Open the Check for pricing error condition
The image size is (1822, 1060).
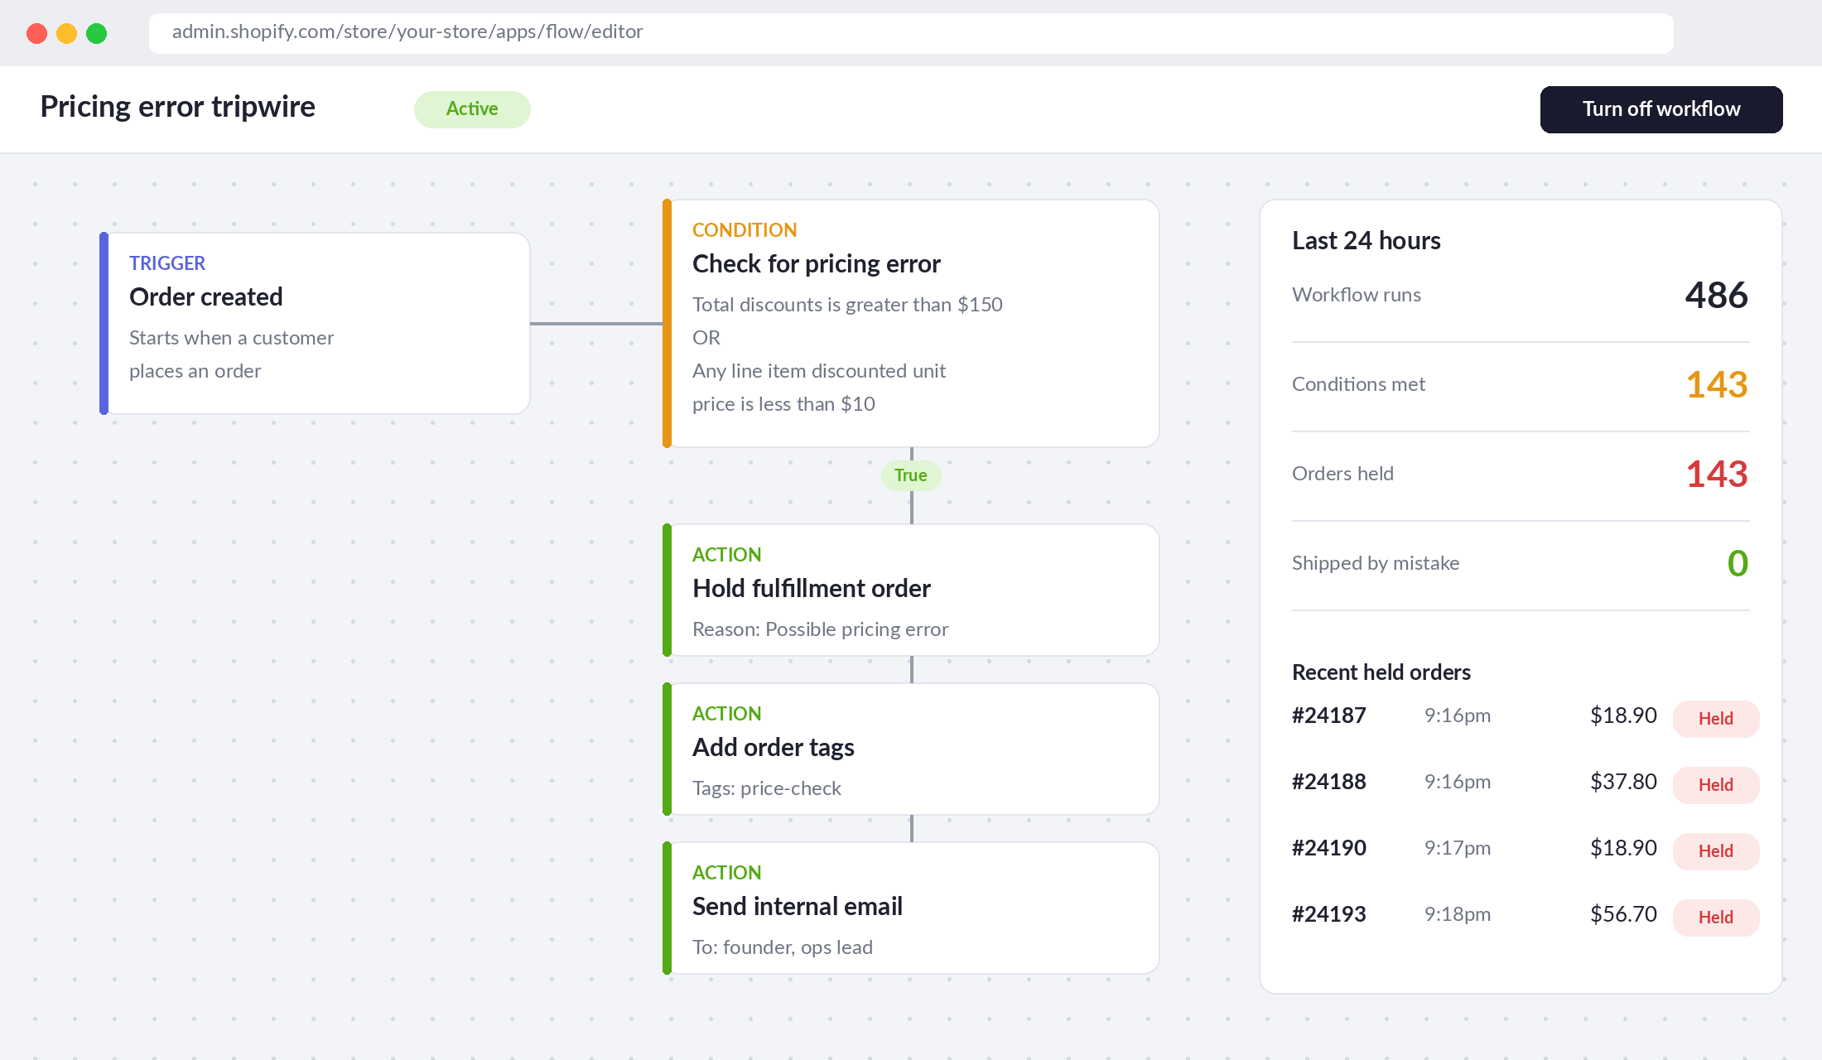pyautogui.click(x=911, y=323)
